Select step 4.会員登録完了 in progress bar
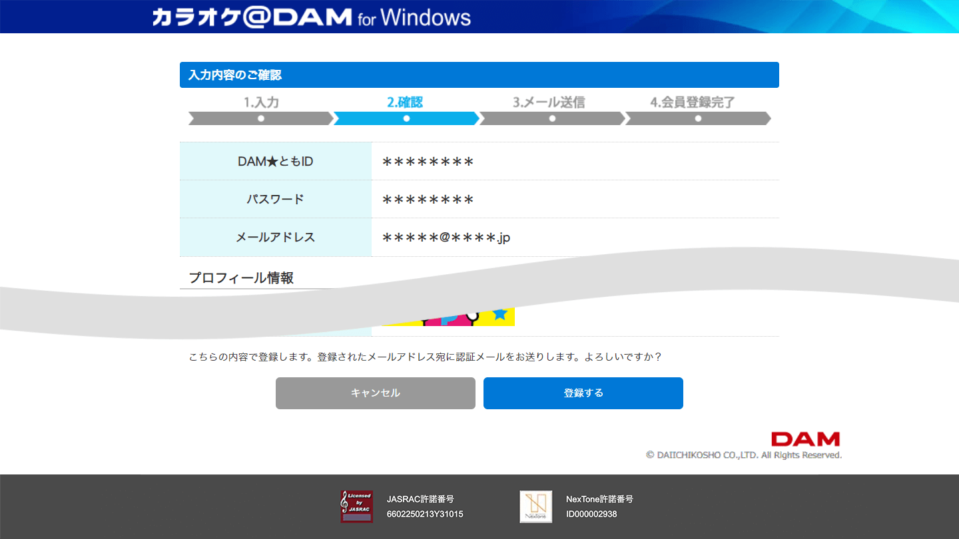959x539 pixels. click(x=698, y=111)
